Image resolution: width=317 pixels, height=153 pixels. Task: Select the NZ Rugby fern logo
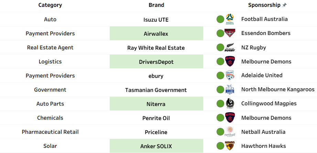(230, 47)
